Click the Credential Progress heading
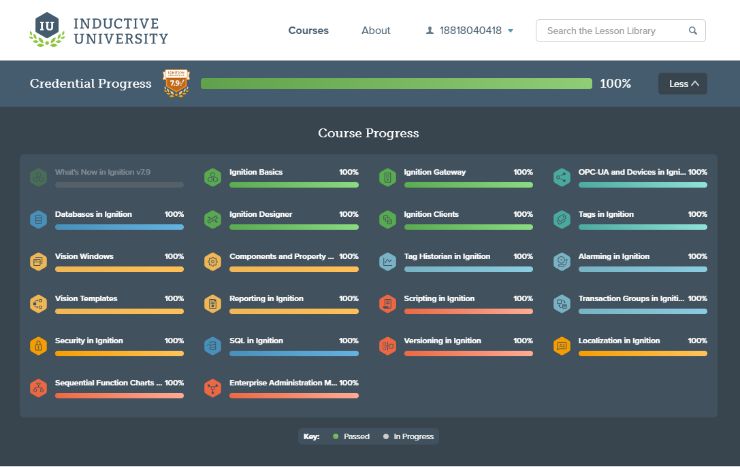 (91, 84)
